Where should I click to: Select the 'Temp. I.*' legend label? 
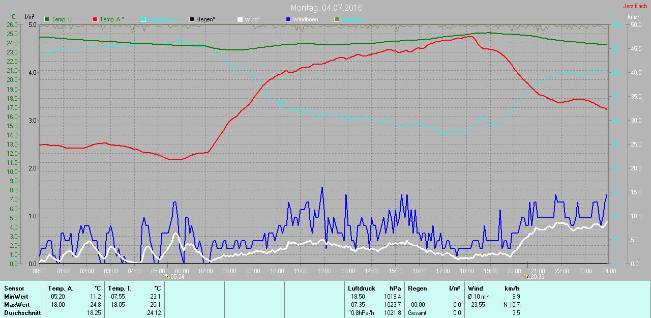[63, 19]
